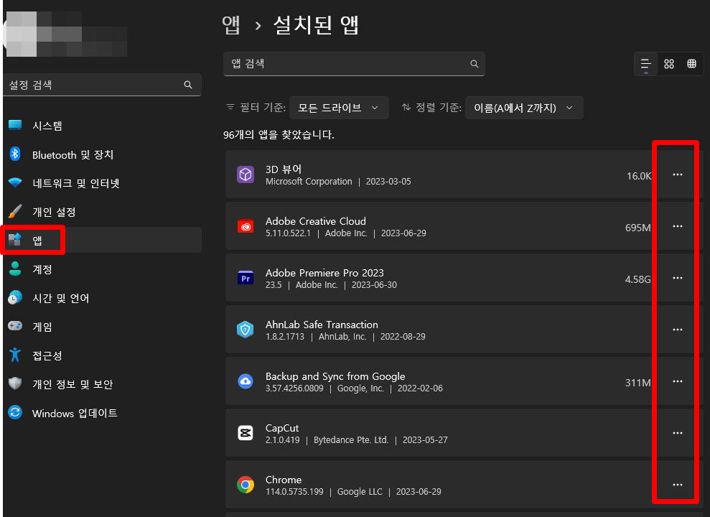Expand the 모든 드라이브 filter dropdown
The height and width of the screenshot is (517, 710).
click(x=339, y=108)
